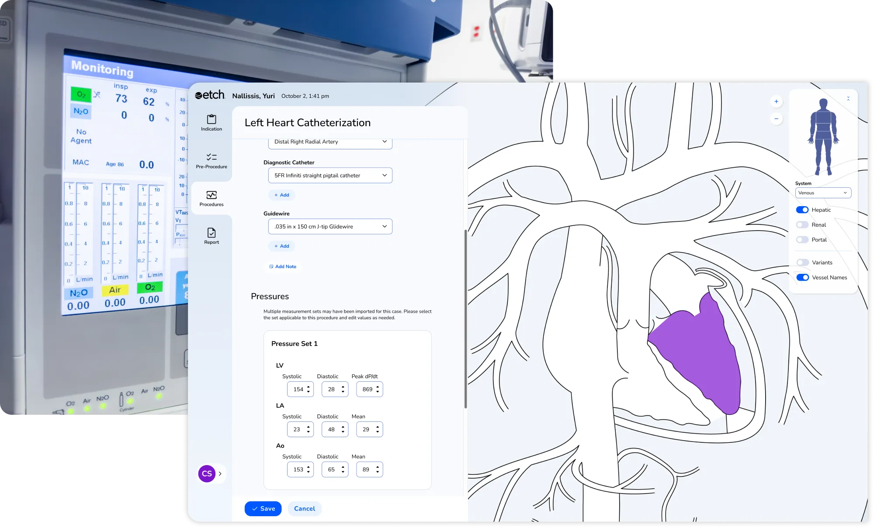The width and height of the screenshot is (874, 528).
Task: Open the Pre-Procedure checklist icon
Action: pos(212,157)
